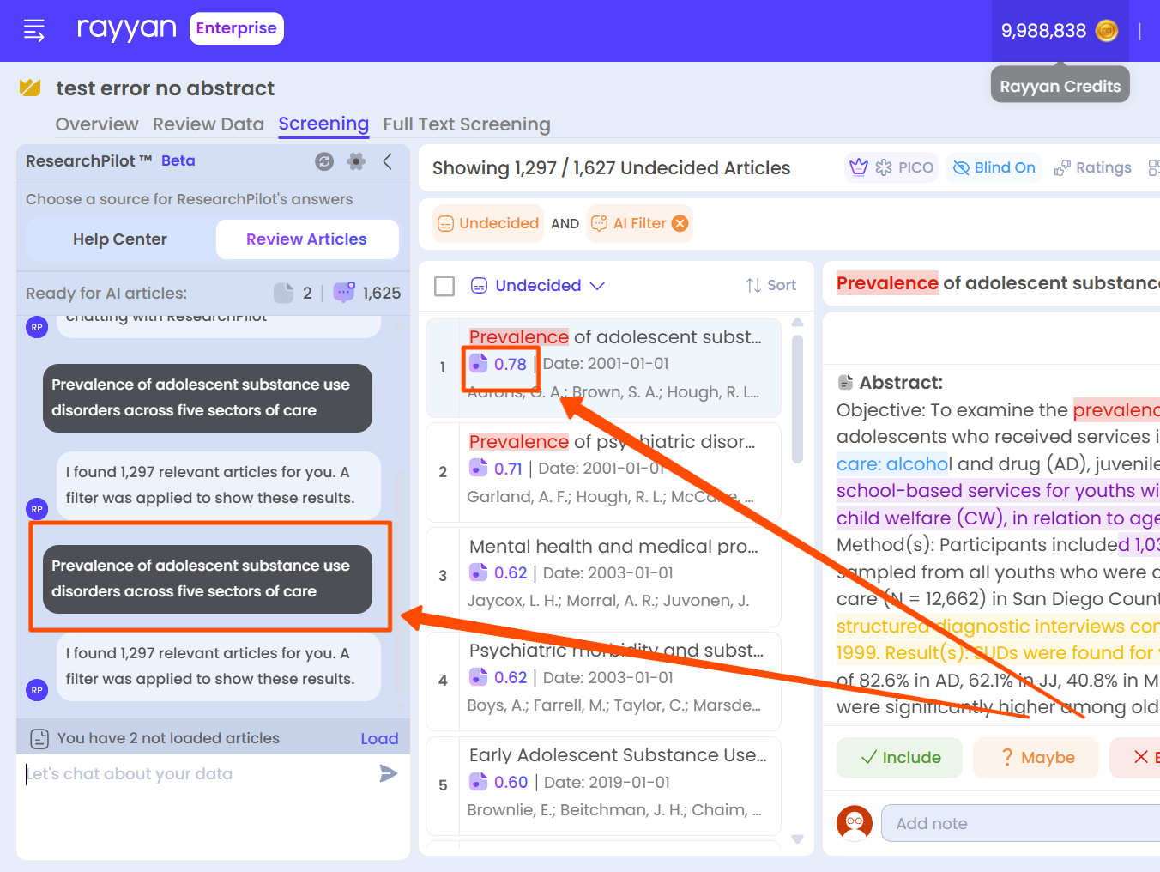Click the Rayyan Credits coin icon

tap(1107, 31)
